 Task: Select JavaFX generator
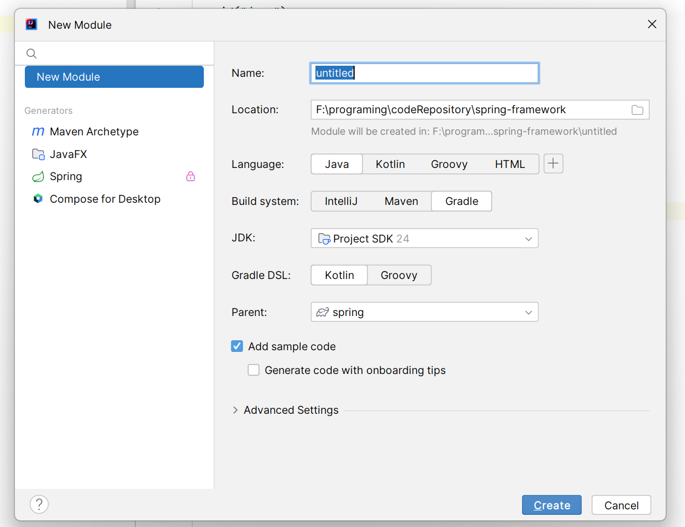114,154
